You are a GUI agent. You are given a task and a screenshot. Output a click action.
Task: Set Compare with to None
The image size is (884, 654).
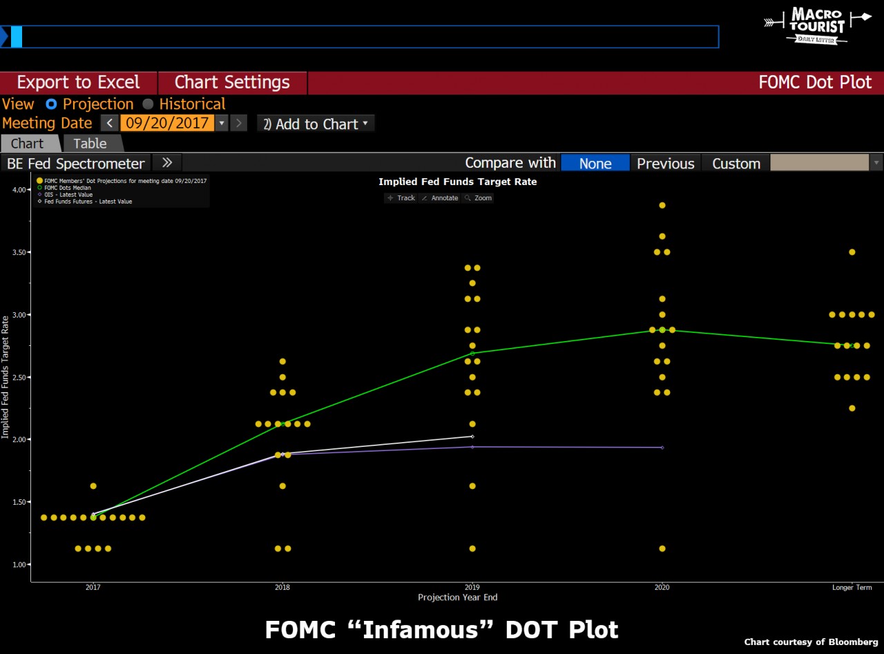[595, 164]
